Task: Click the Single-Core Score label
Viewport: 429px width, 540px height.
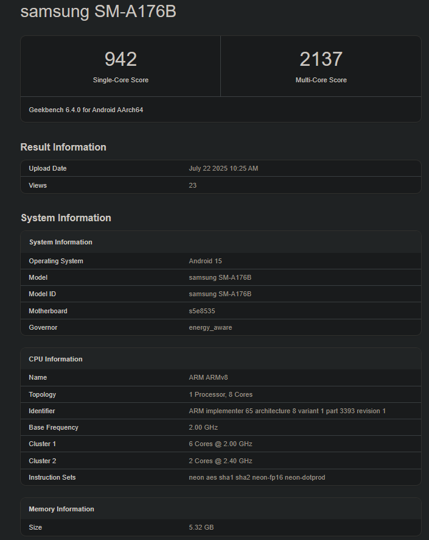Action: coord(120,80)
